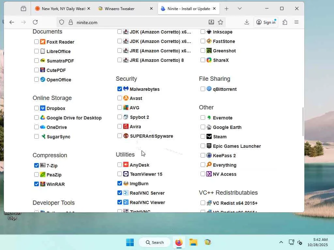The image size is (334, 250).
Task: Click the Windows Start button
Action: [x=130, y=242]
